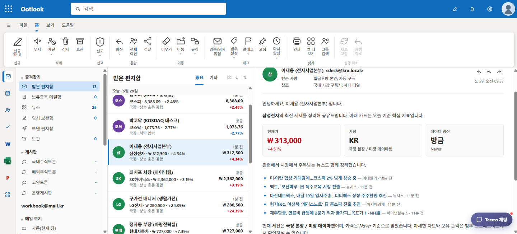Click the search field 검색
The image size is (517, 234).
(x=148, y=9)
